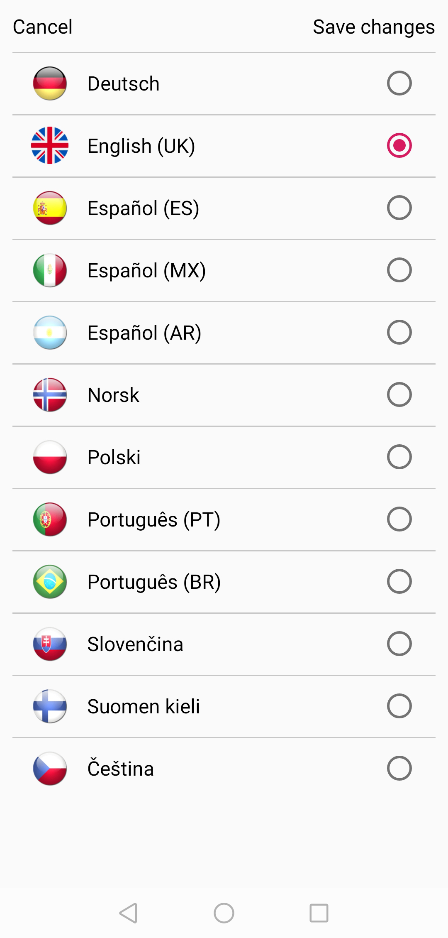Screen dimensions: 448x938
Task: Select the Deutsch radio button
Action: tap(399, 83)
